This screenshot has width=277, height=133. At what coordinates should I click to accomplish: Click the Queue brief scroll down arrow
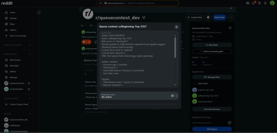[175, 85]
